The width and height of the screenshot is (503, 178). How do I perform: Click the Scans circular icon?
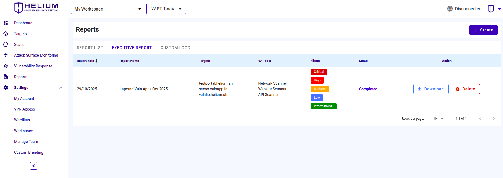(x=6, y=44)
